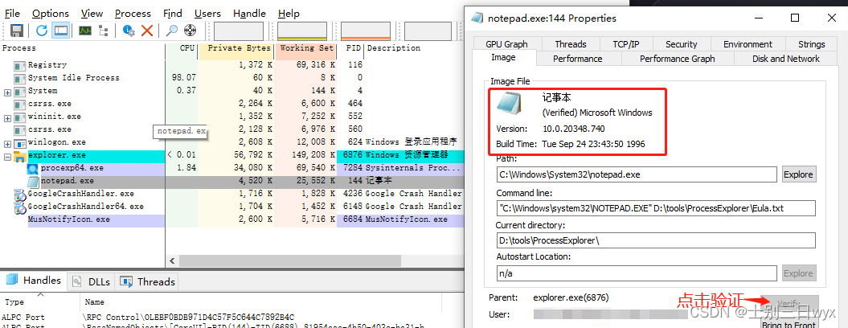Open the File menu
Image resolution: width=848 pixels, height=328 pixels.
[12, 14]
